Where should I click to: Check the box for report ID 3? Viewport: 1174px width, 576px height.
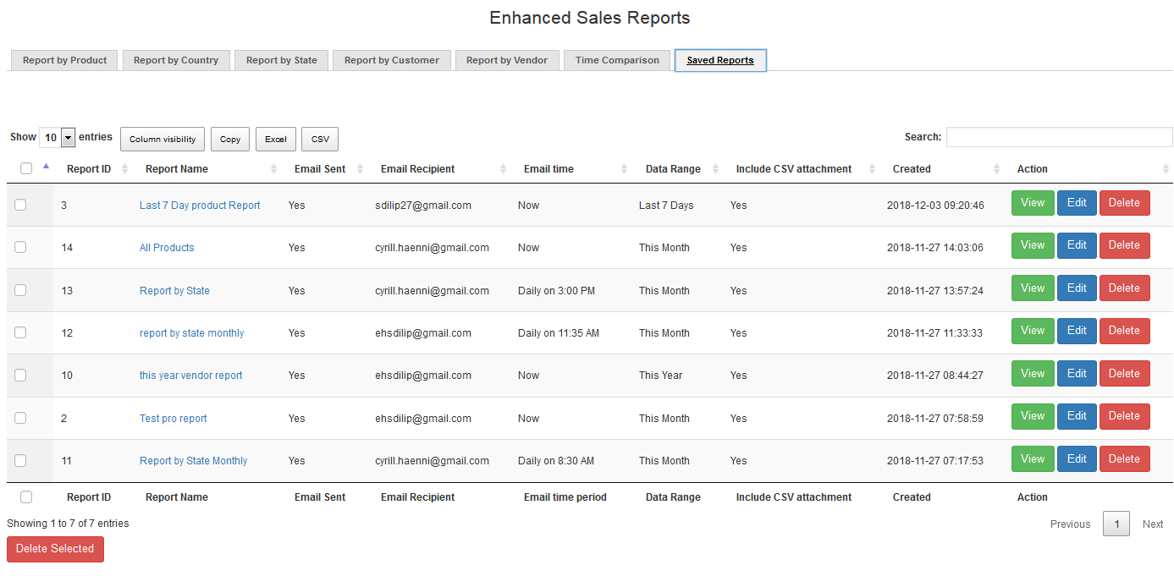pyautogui.click(x=20, y=205)
